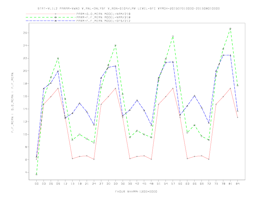
Task: Click y-axis tick label 20
Action: click(x=25, y=71)
